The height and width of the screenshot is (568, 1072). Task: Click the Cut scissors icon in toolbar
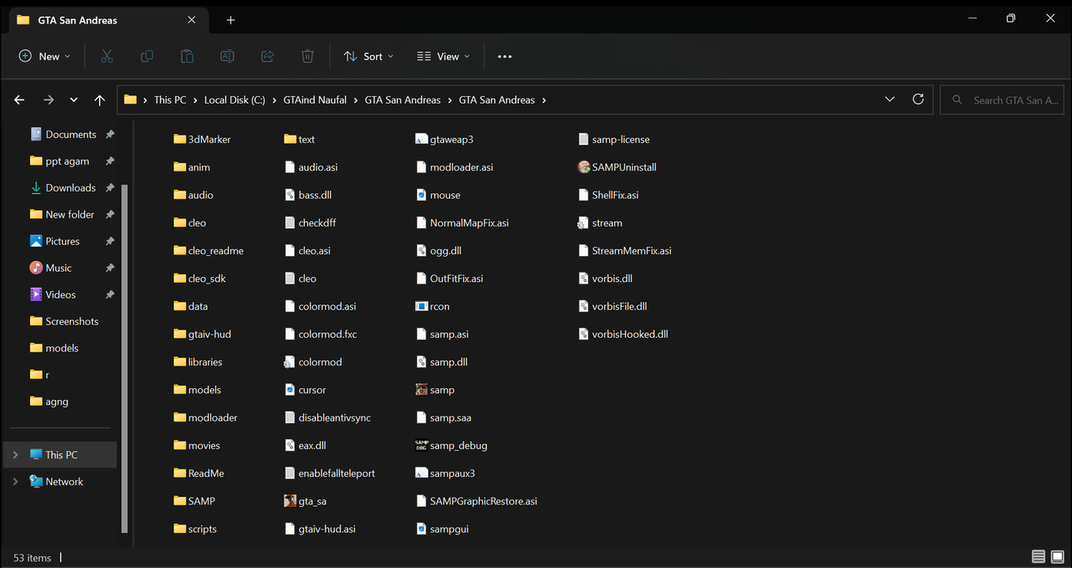tap(106, 56)
